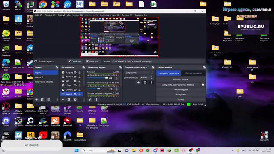Open the Затухание transition dropdown
The height and width of the screenshot is (154, 274).
click(x=139, y=72)
